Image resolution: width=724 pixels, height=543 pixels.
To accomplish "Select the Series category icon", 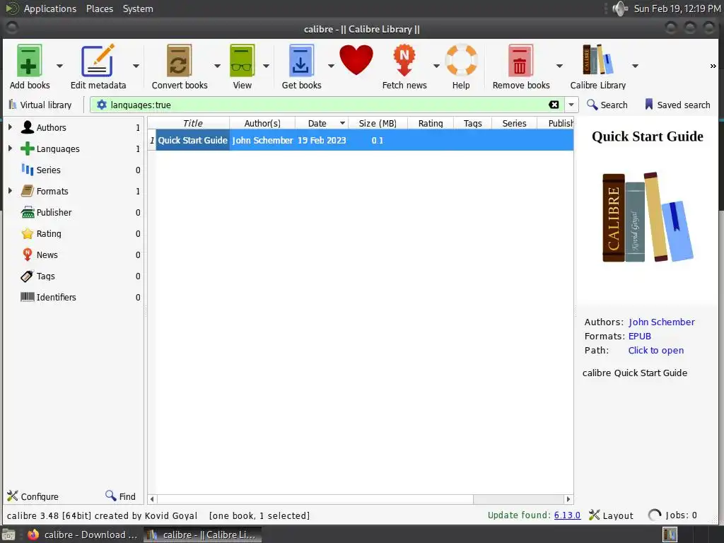I will pyautogui.click(x=28, y=170).
